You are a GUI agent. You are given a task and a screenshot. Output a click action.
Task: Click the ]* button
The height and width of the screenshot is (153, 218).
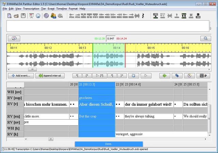tap(122, 76)
